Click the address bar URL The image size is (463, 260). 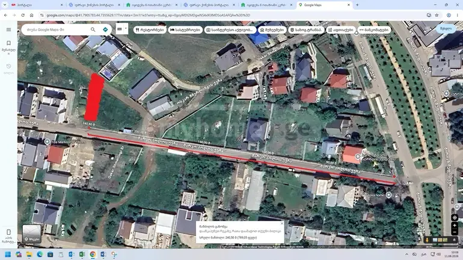coord(149,15)
